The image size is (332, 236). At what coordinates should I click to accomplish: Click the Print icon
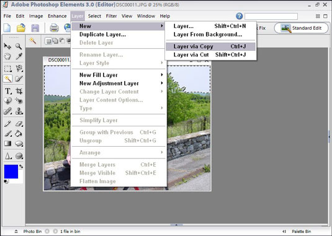pyautogui.click(x=54, y=28)
